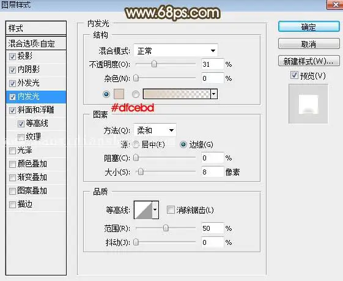Screen dimensions: 343x281
Task: Enable the 纹理 texture checkbox
Action: tap(21, 137)
